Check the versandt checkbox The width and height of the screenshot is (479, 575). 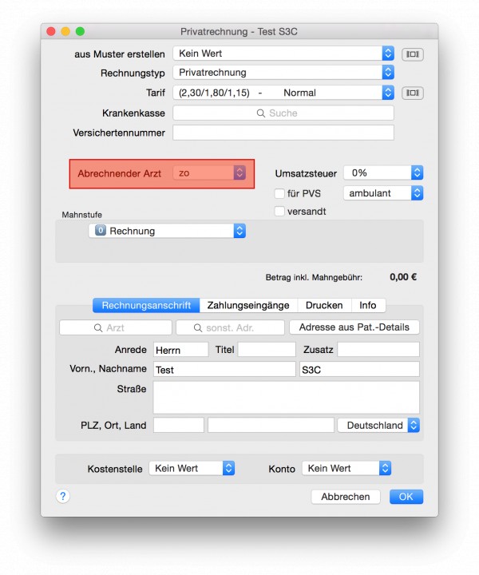coord(279,211)
